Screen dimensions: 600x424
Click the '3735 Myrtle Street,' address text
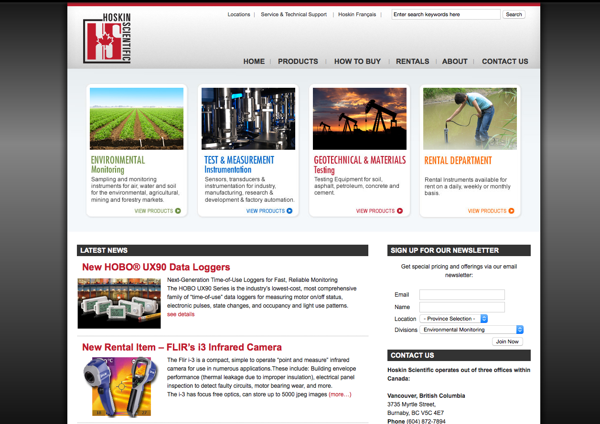(x=412, y=404)
